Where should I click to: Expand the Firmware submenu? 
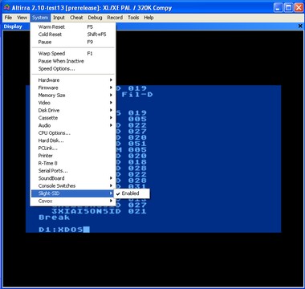(73, 88)
